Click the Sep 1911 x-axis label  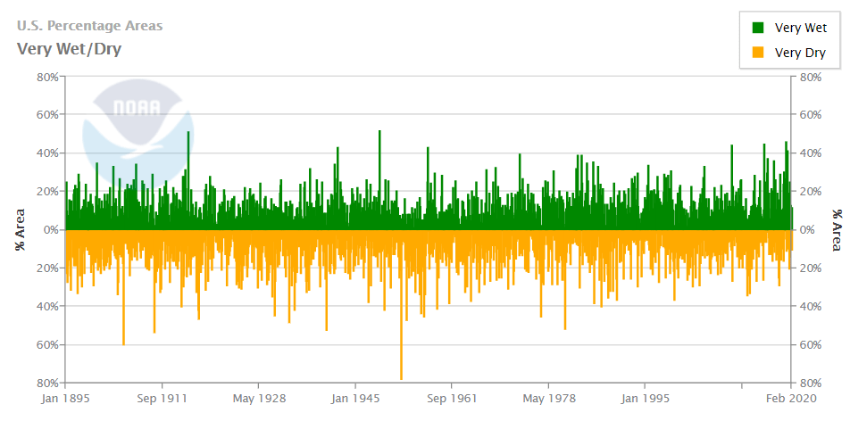[x=161, y=398]
